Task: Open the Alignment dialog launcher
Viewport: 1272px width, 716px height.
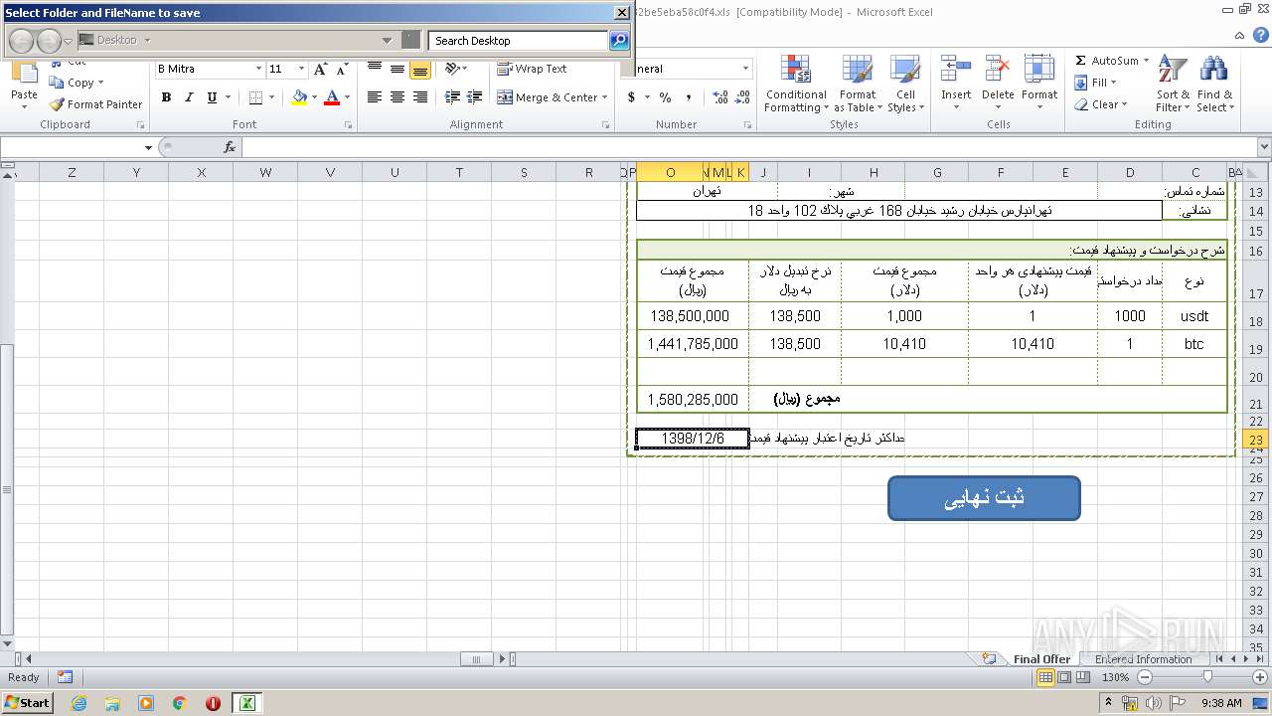Action: tap(605, 125)
